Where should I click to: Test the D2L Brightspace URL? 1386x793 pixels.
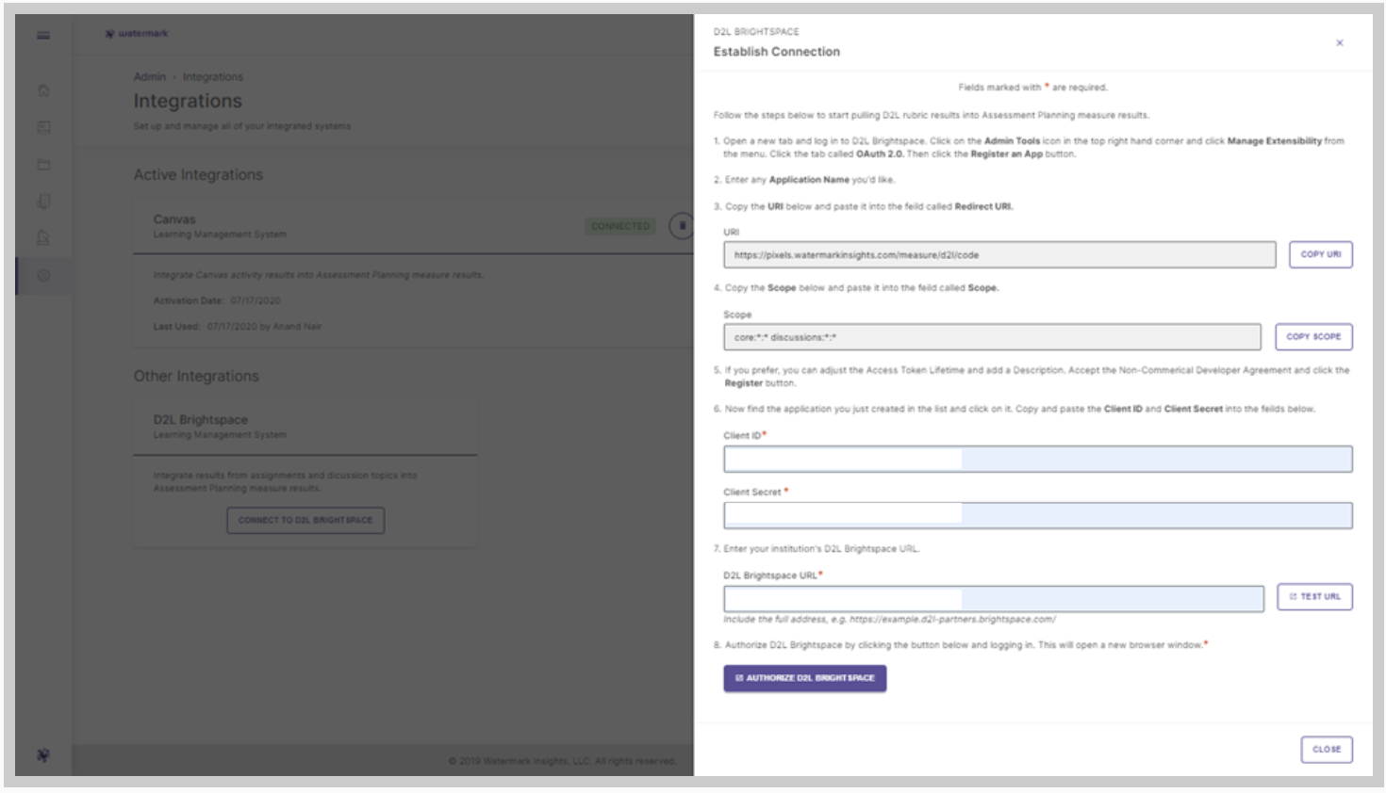pos(1312,594)
